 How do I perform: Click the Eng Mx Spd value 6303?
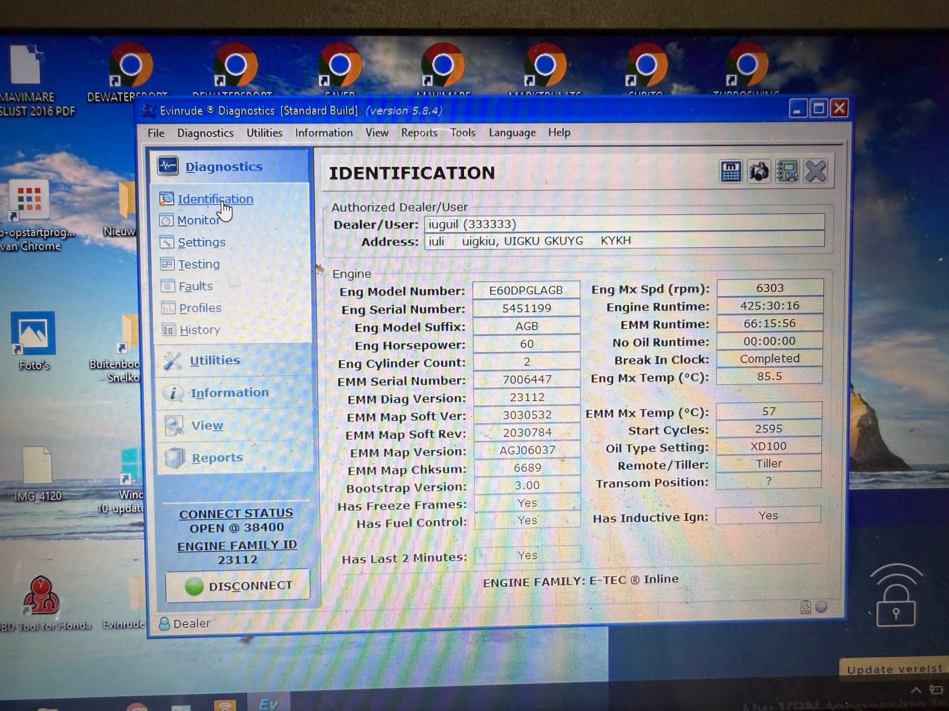click(770, 288)
